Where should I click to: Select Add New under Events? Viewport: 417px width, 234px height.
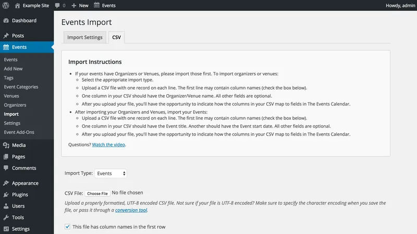click(14, 69)
